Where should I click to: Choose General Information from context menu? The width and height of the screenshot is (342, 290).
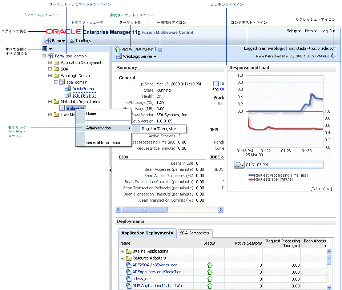click(x=104, y=142)
